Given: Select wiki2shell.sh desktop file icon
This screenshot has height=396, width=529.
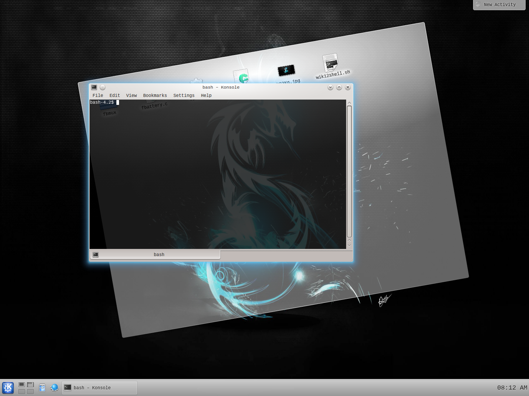Looking at the screenshot, I should pyautogui.click(x=331, y=62).
